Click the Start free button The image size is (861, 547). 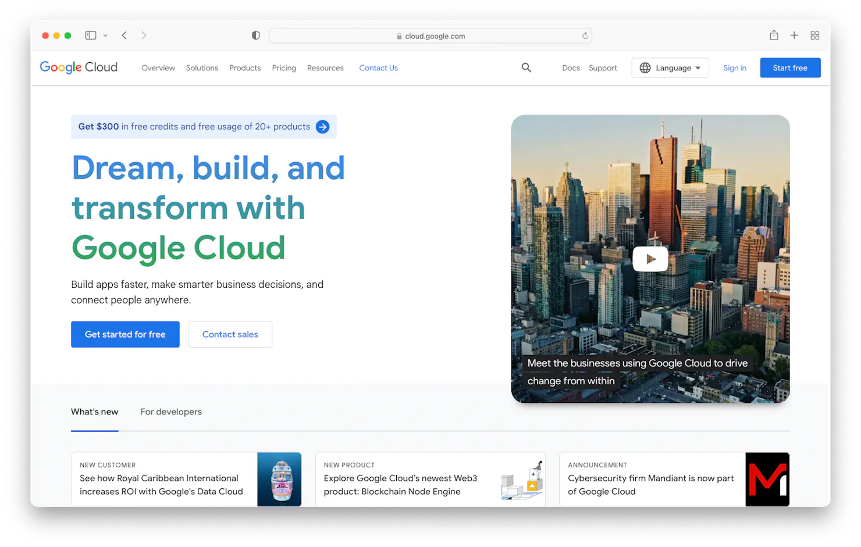tap(790, 68)
